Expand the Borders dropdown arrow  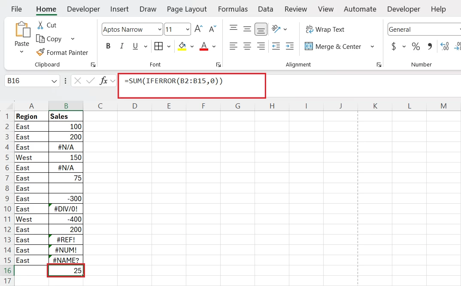(169, 46)
